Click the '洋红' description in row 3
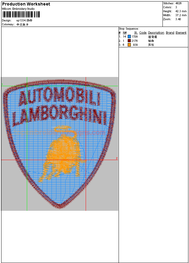 [x=151, y=45]
